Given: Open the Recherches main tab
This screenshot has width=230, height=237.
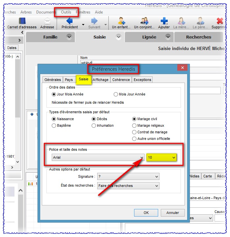Looking at the screenshot, I should coord(198,37).
